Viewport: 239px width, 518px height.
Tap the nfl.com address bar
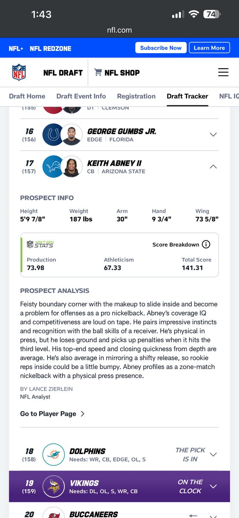(x=119, y=30)
